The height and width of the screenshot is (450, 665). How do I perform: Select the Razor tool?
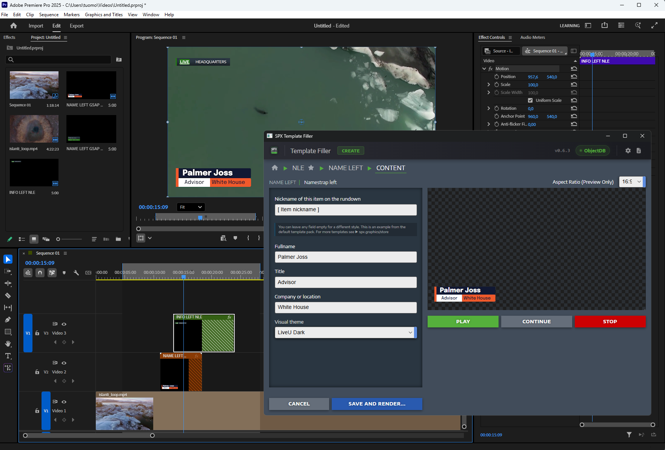point(8,295)
